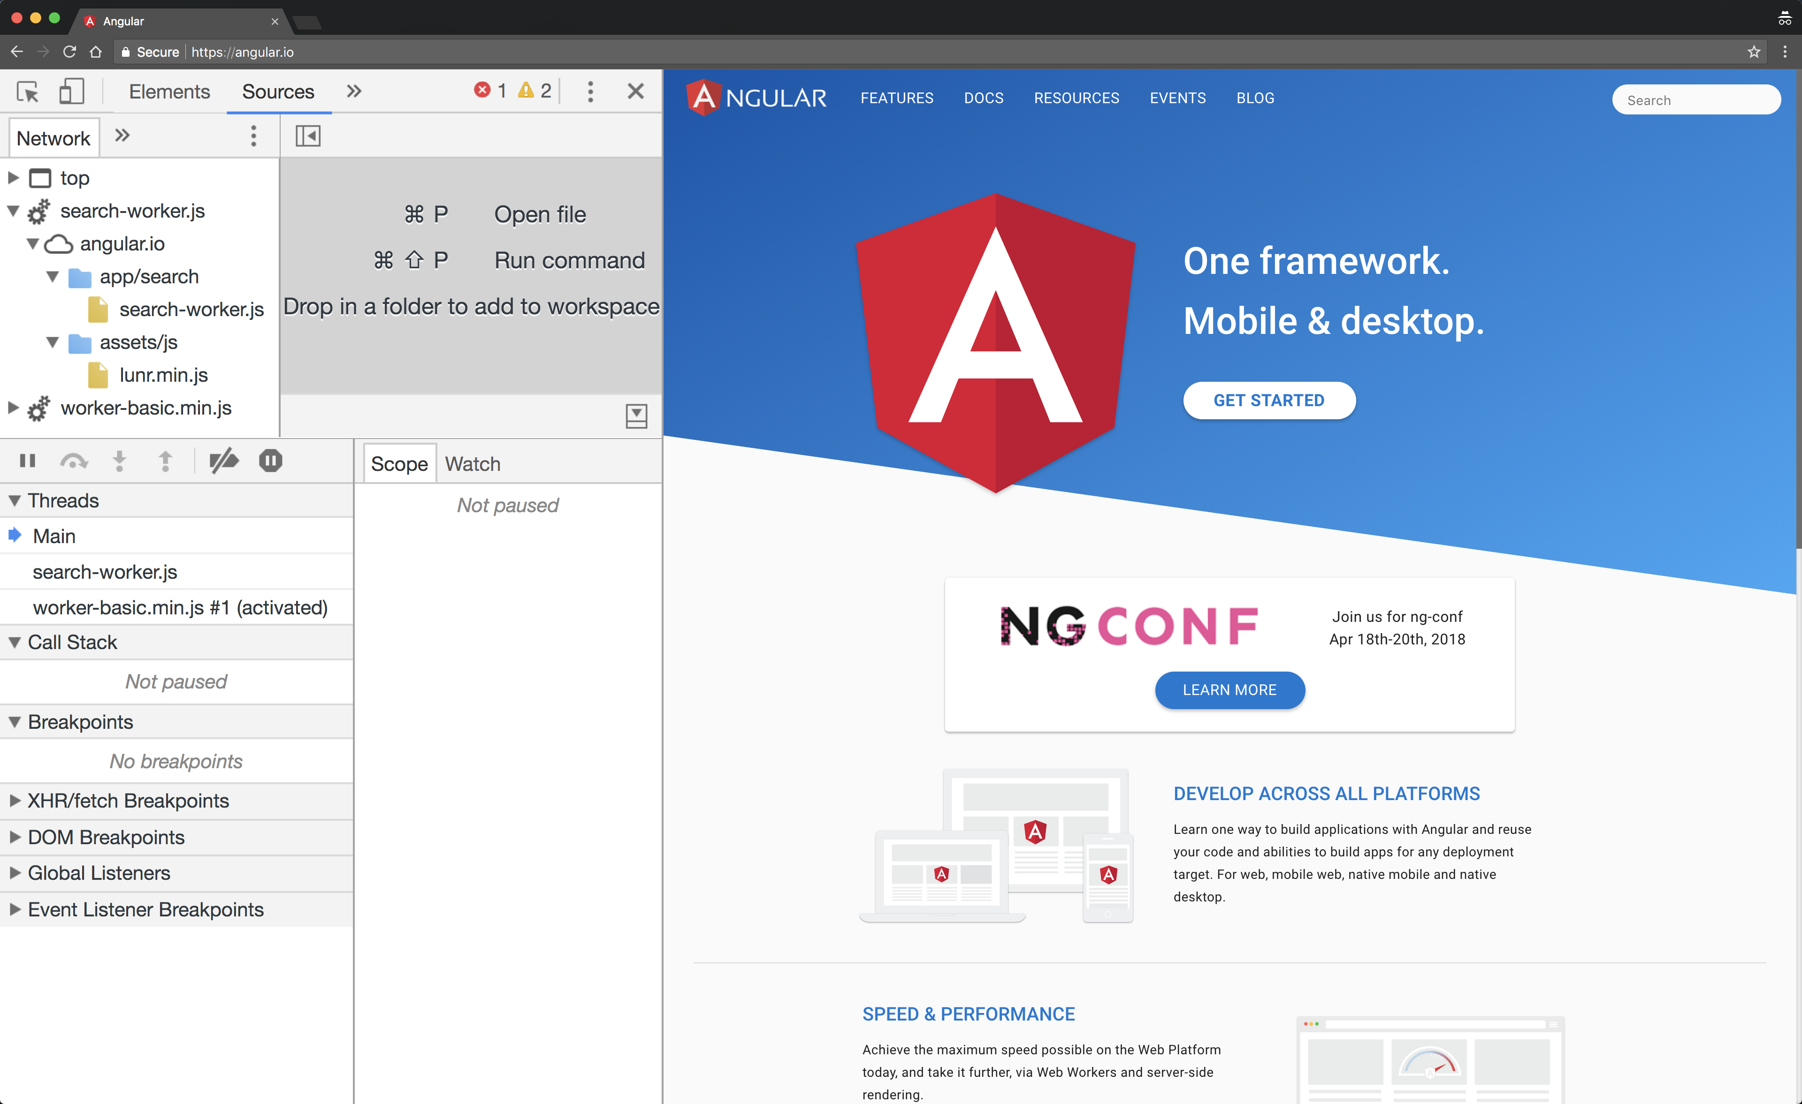This screenshot has height=1104, width=1802.
Task: Open the EVENTS nav link
Action: tap(1177, 98)
